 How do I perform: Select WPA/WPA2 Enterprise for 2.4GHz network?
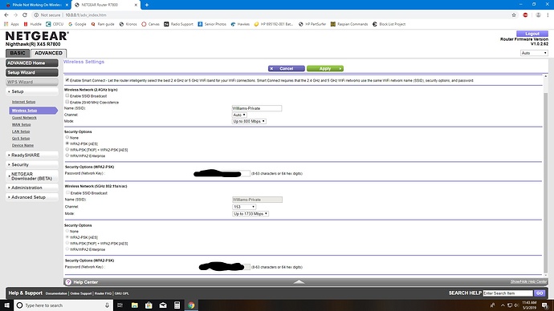coord(67,155)
